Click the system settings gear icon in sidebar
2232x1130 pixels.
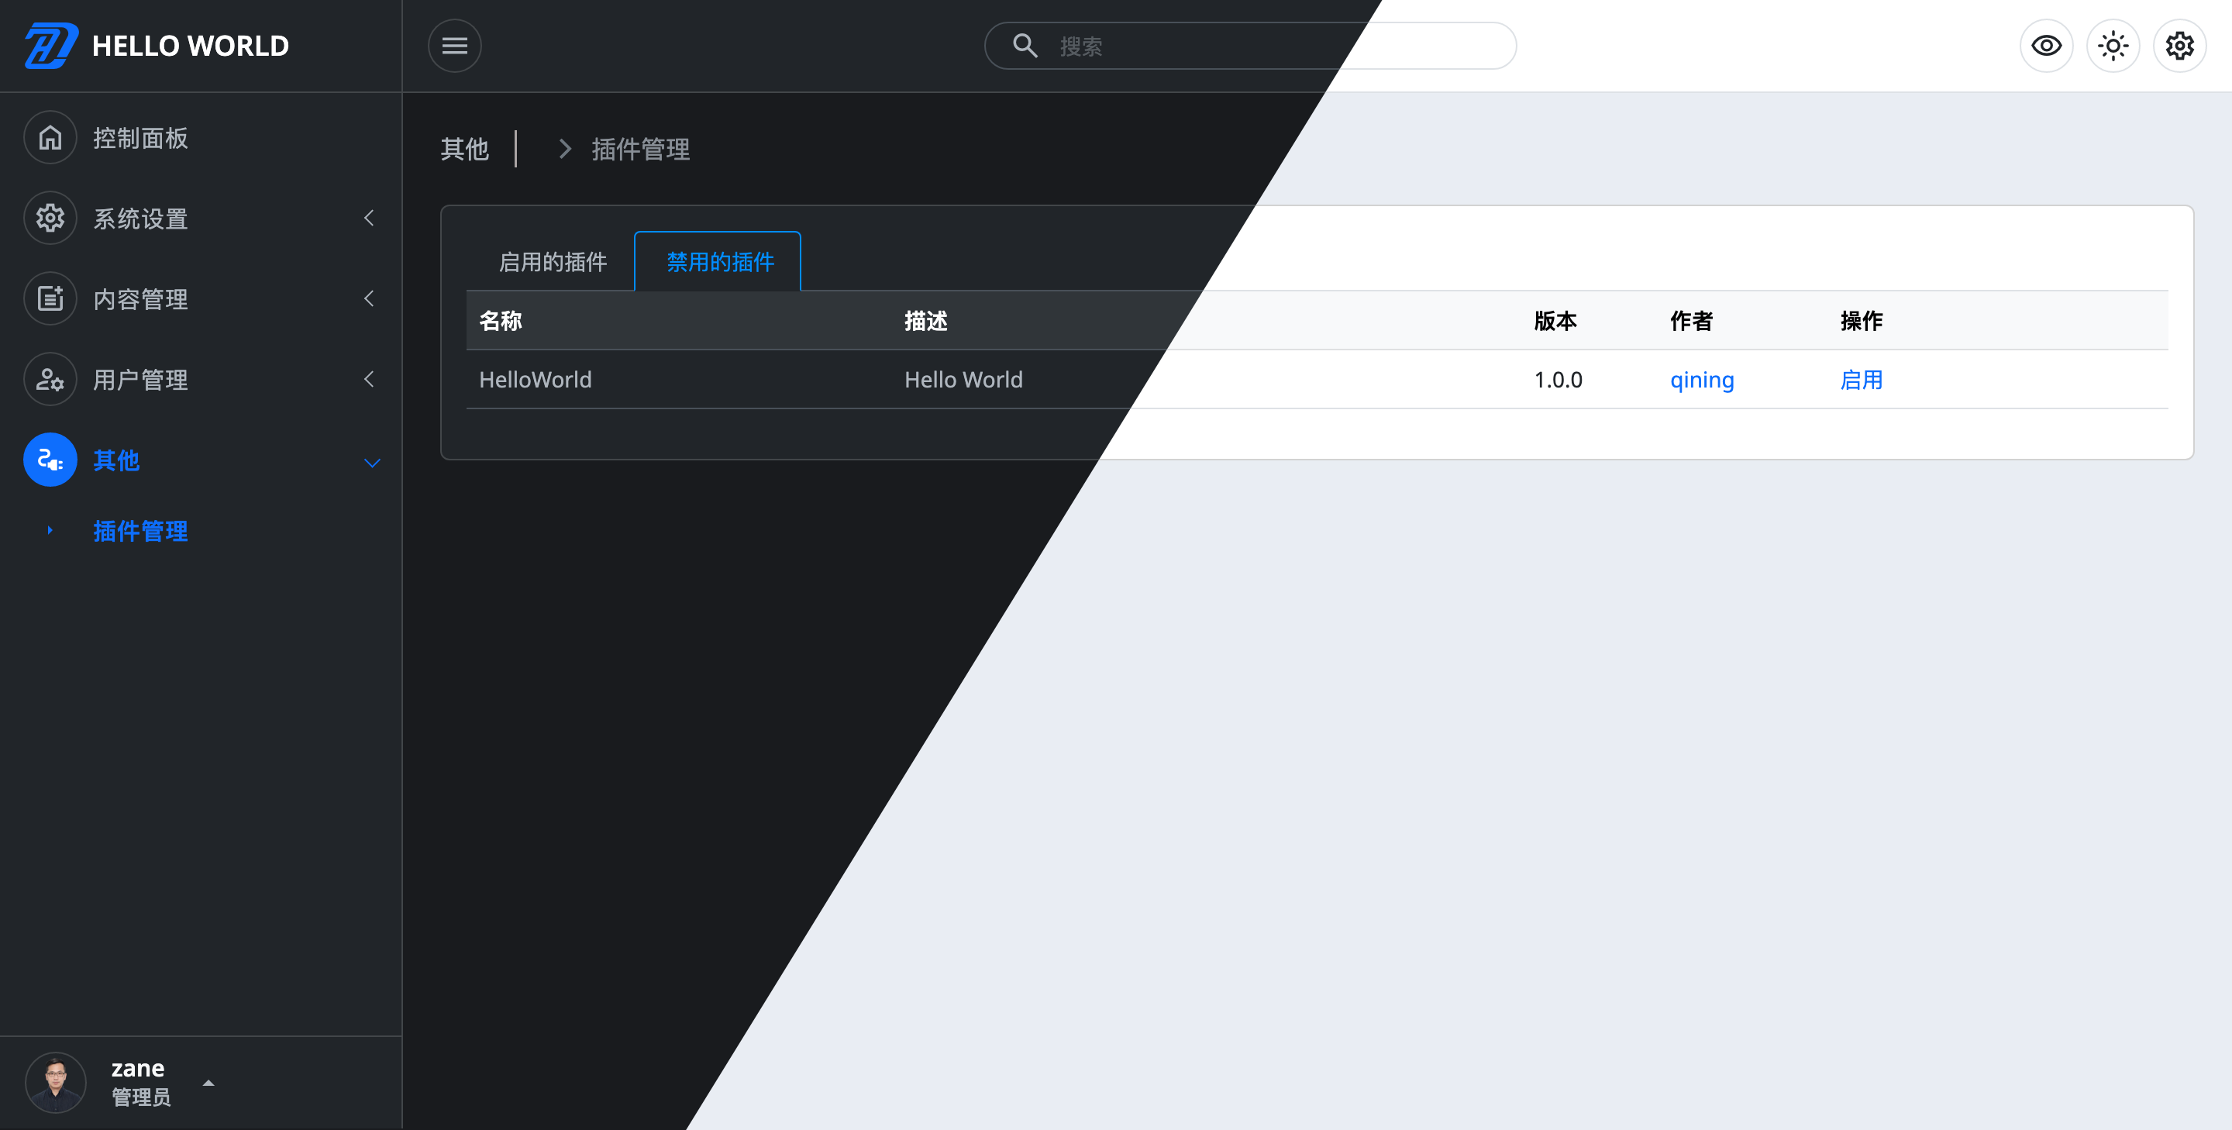[x=49, y=218]
